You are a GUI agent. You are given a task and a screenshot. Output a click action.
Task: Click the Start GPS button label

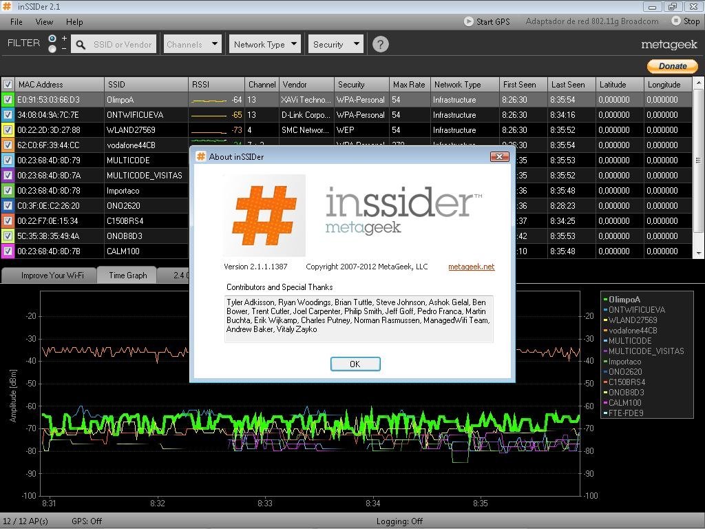[493, 21]
